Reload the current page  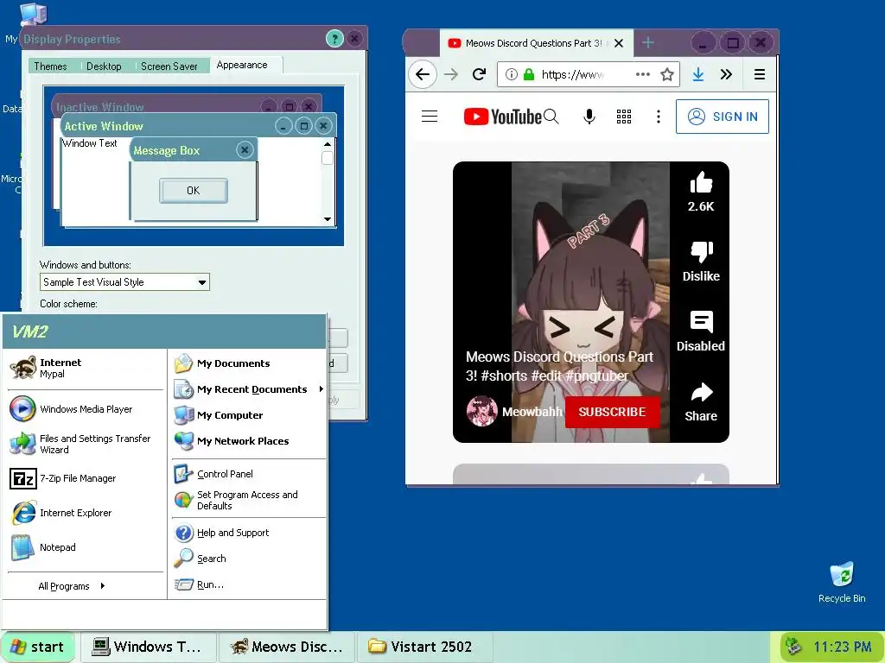479,74
